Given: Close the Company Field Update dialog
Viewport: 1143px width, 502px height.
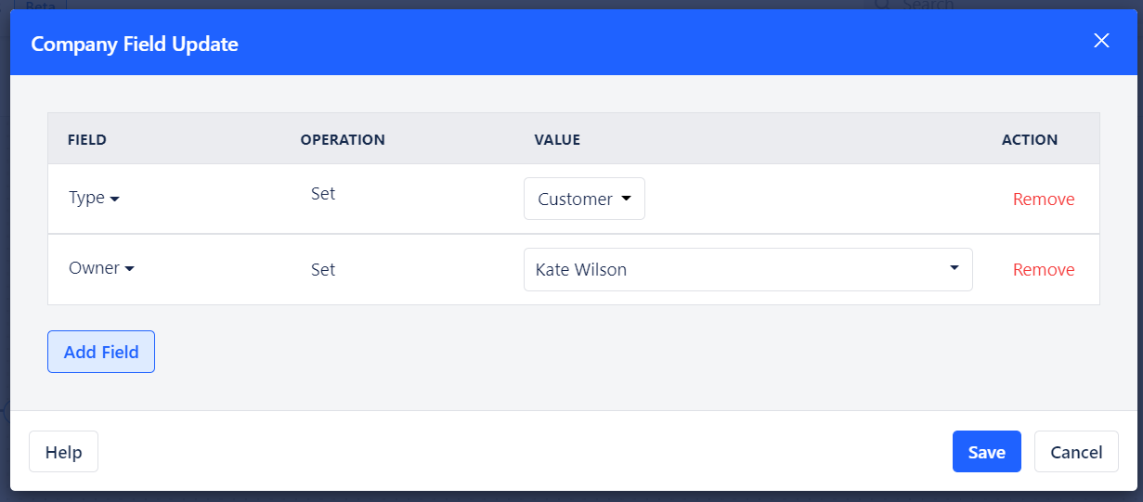Looking at the screenshot, I should (x=1101, y=41).
